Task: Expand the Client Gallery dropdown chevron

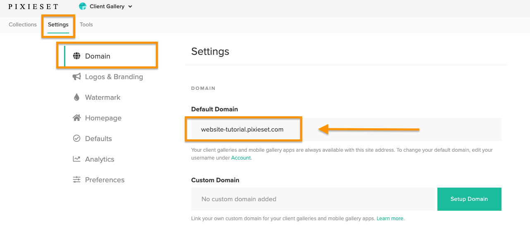Action: click(130, 7)
